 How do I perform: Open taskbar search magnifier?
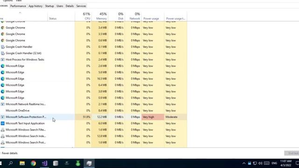coord(11,163)
